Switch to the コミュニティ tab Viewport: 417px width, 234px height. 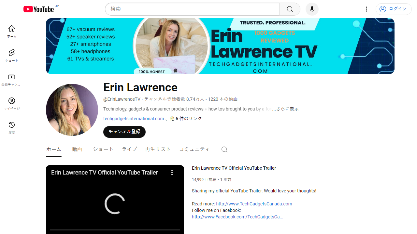tap(194, 149)
